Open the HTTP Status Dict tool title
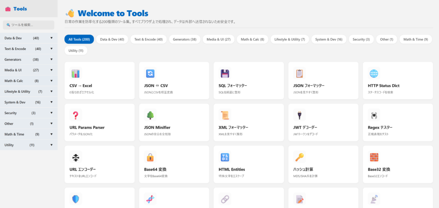The image size is (439, 208). coord(384,85)
